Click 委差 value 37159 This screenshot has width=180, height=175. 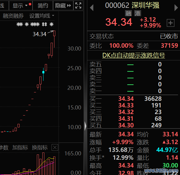coord(169,46)
